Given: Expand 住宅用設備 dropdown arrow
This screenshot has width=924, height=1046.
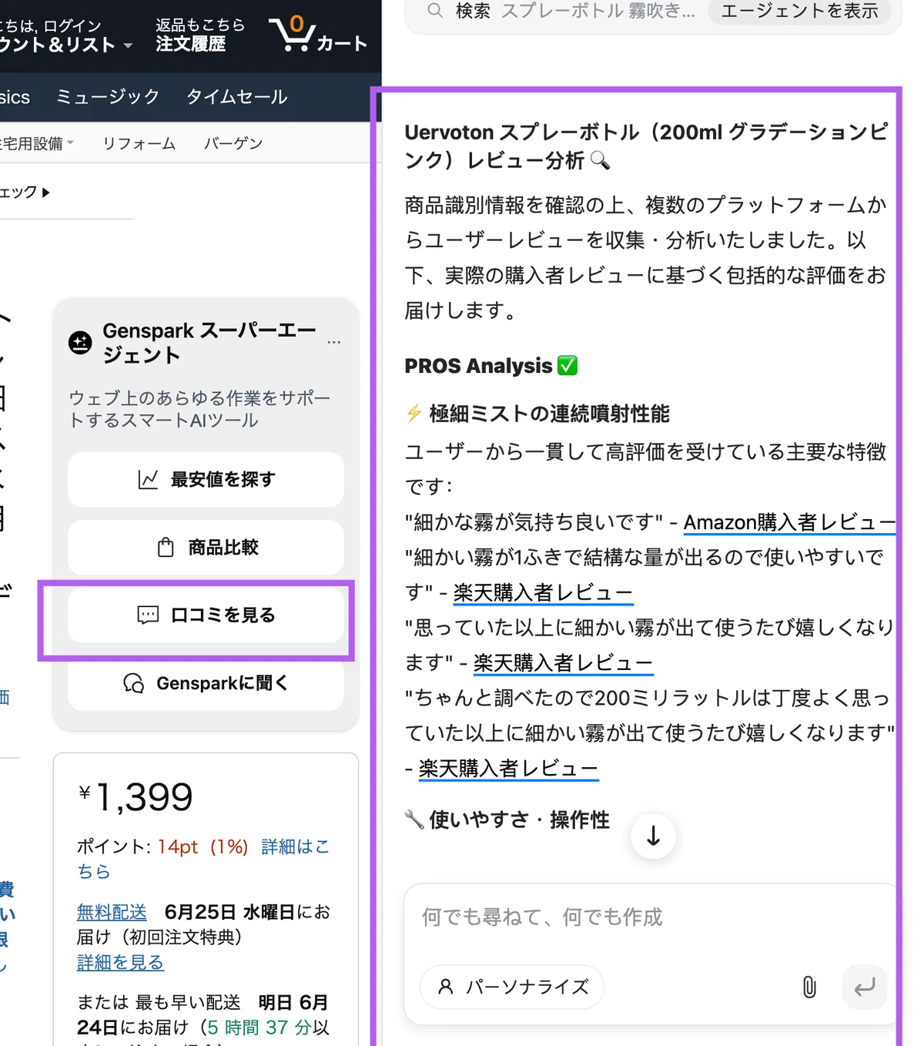Looking at the screenshot, I should pyautogui.click(x=71, y=142).
